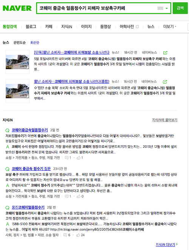
Task: Expand the 더보기 tab dropdown
Action: (170, 27)
